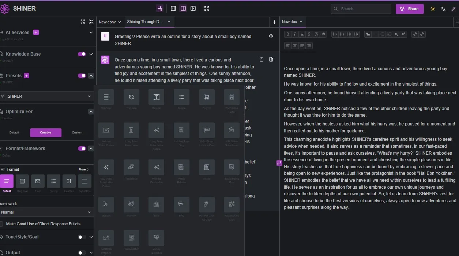The height and width of the screenshot is (256, 459).
Task: Expand the AI Services section
Action: 91,33
